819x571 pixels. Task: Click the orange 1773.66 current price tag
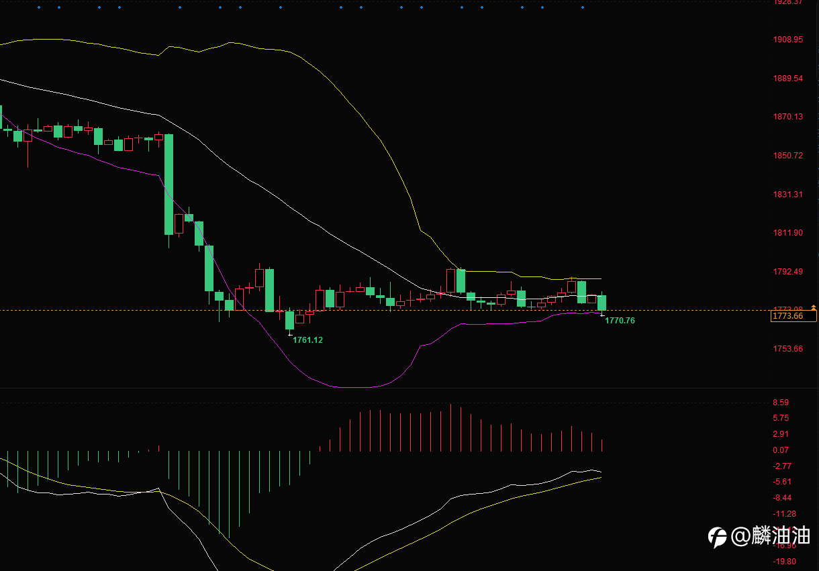tap(794, 315)
